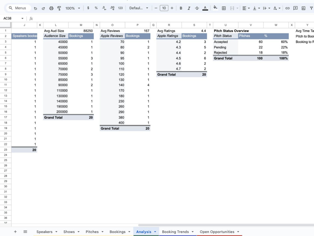
Task: Click the formula bar fx icon
Action: pos(31,19)
